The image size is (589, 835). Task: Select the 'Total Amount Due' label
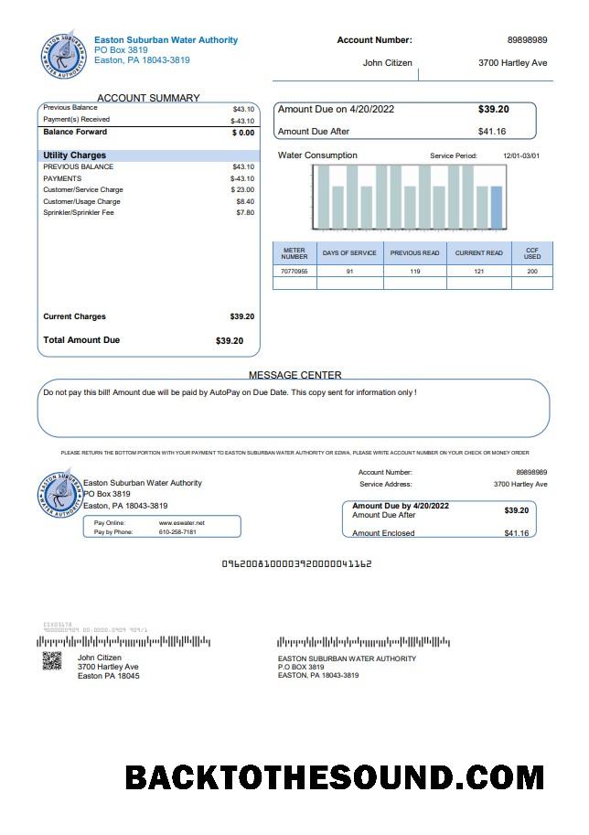pos(81,339)
